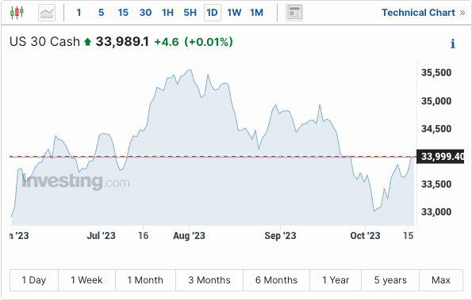Switch to 30 minute interval

[145, 13]
